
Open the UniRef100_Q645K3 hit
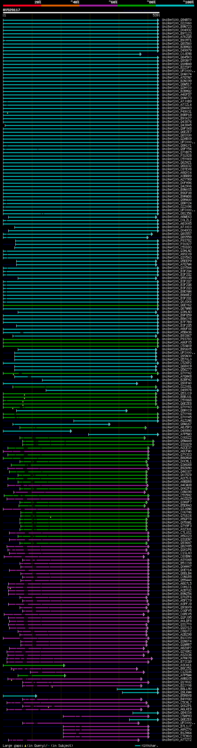(x=177, y=57)
